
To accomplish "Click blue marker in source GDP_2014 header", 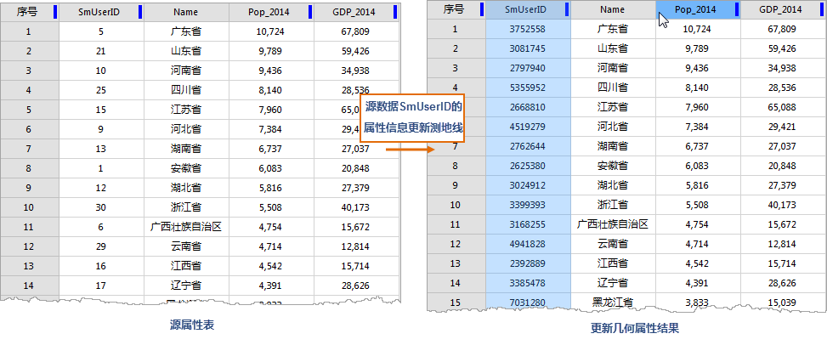I will 395,12.
